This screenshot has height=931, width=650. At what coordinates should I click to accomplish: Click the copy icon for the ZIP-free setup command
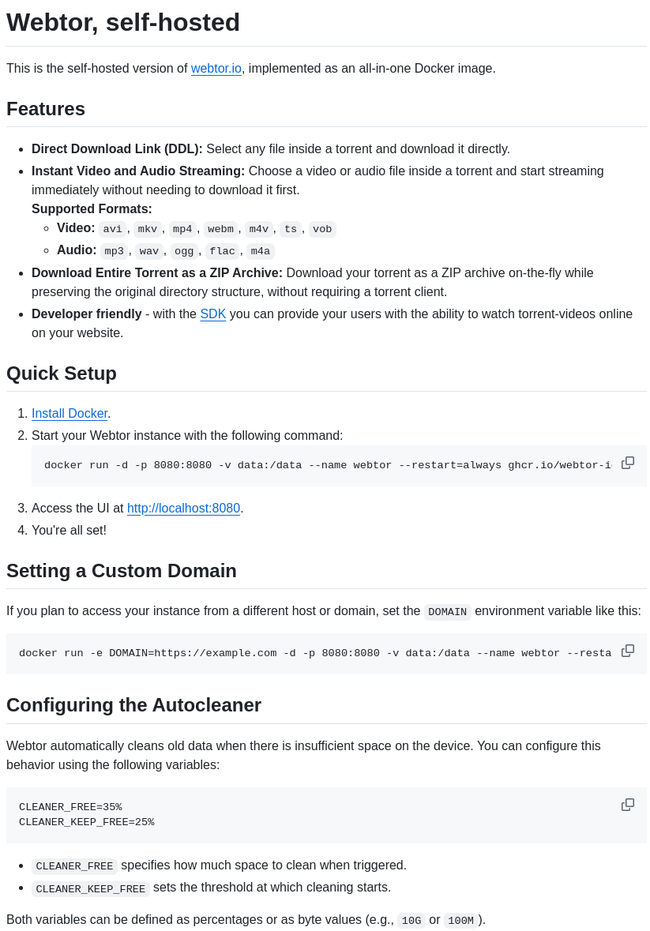628,462
